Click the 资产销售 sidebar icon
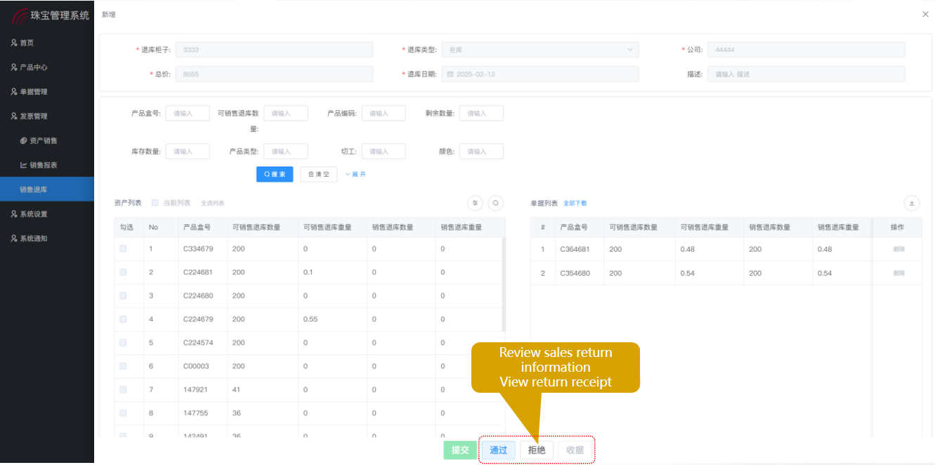Viewport: 935px width, 465px height. pos(23,141)
